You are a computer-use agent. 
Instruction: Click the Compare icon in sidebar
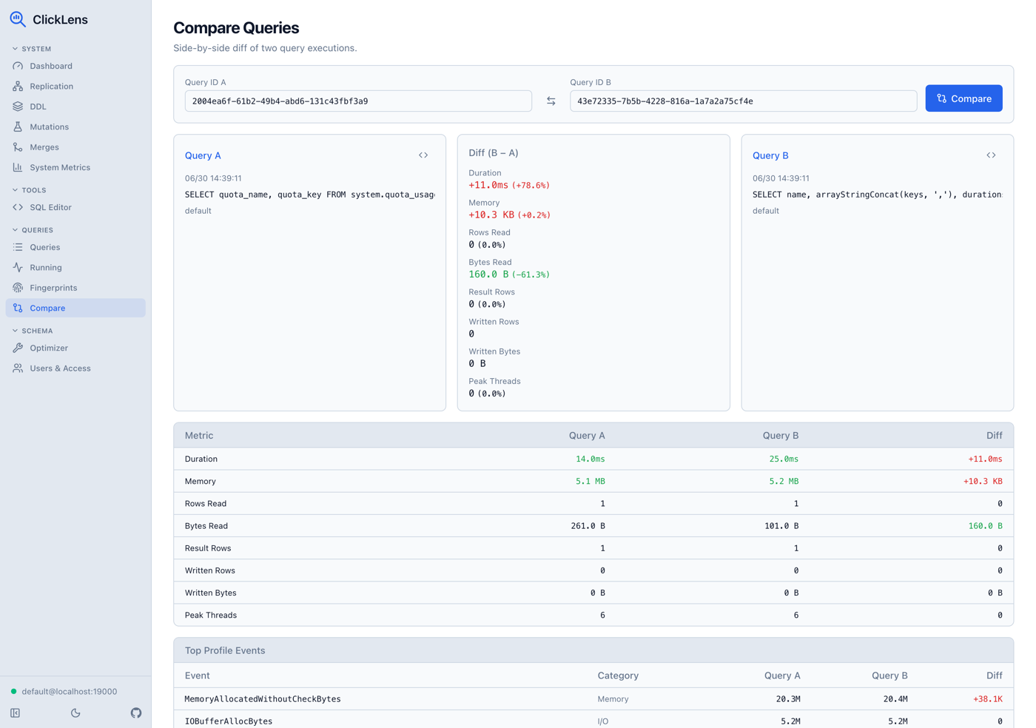(x=18, y=308)
